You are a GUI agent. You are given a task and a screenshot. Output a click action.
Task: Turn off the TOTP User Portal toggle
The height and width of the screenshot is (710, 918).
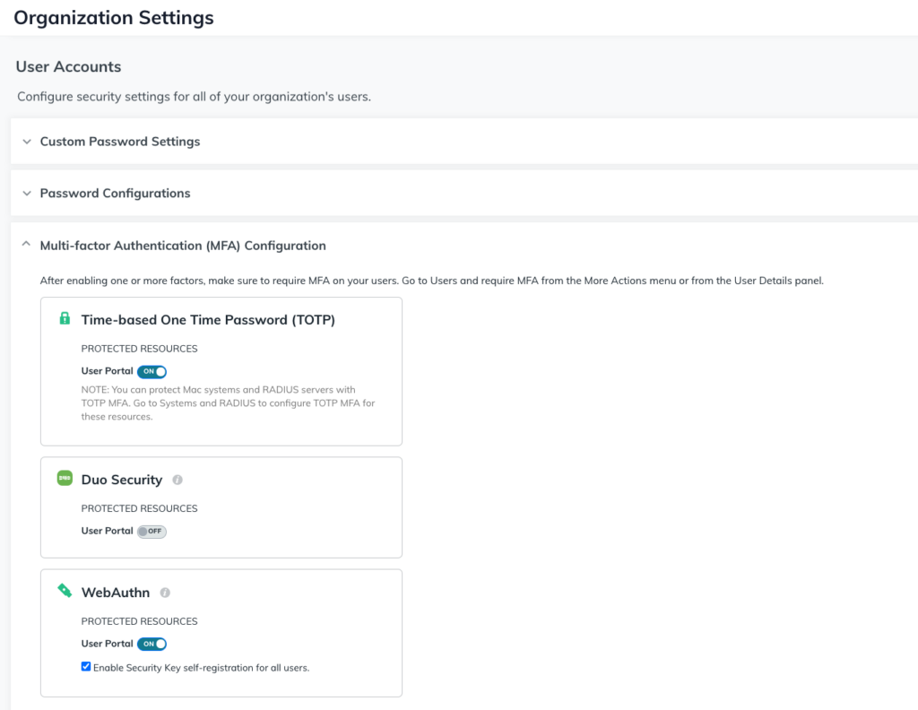[152, 371]
